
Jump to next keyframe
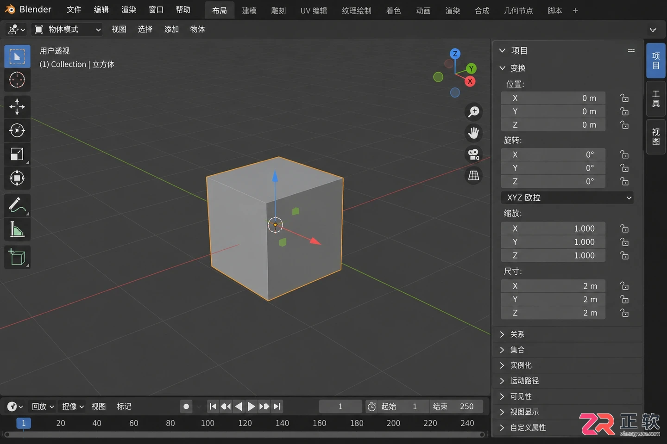[x=264, y=407]
